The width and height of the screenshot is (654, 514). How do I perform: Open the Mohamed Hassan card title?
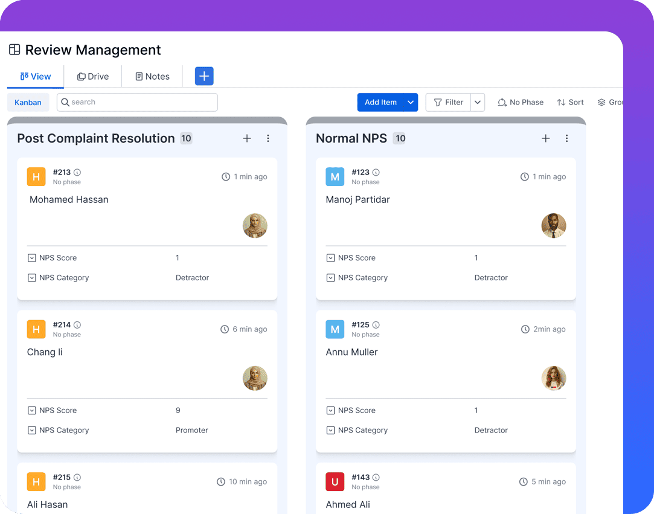[69, 200]
